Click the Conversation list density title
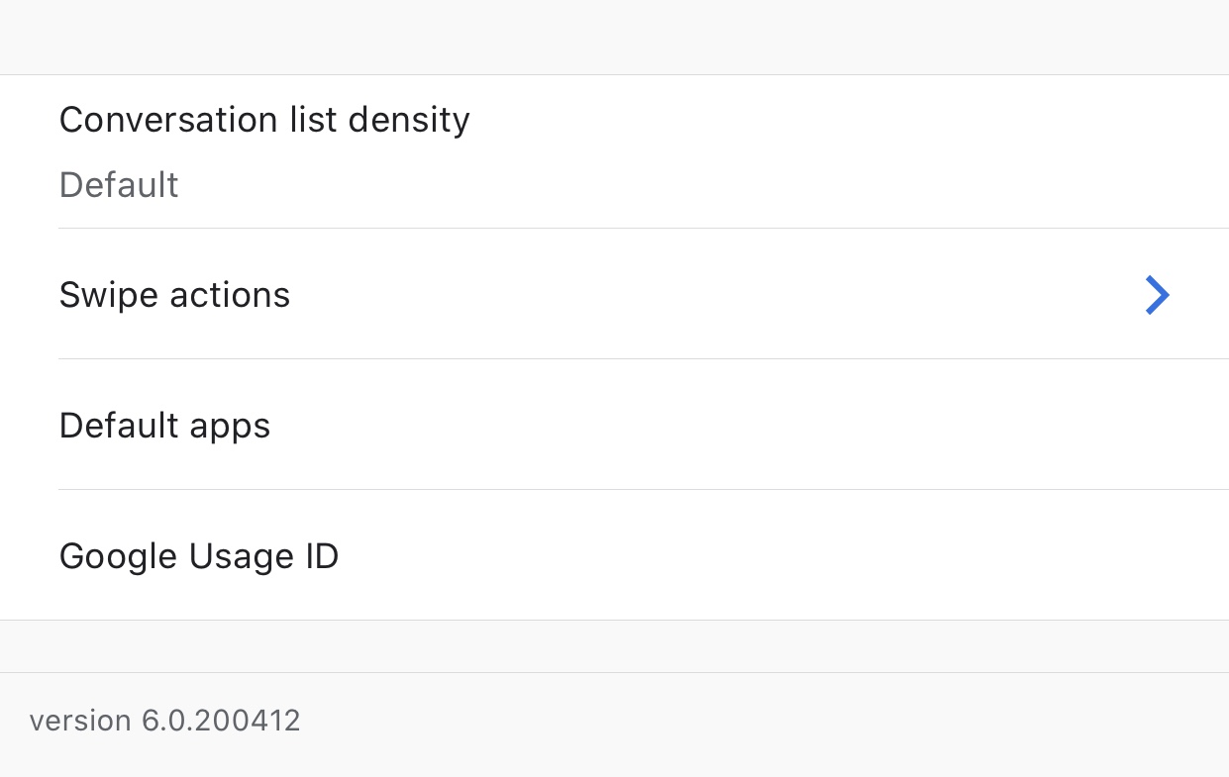Viewport: 1229px width, 777px height. (264, 120)
